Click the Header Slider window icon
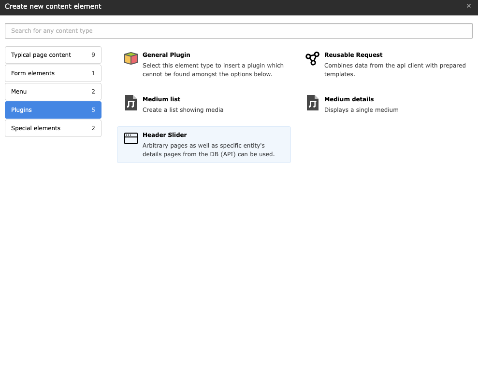Image resolution: width=478 pixels, height=381 pixels. coord(131,138)
